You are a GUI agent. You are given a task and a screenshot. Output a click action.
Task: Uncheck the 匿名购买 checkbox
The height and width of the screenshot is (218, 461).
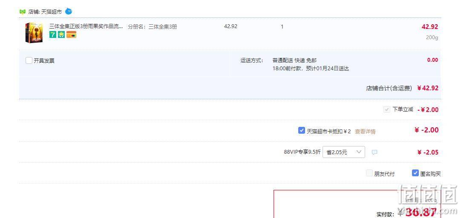point(415,173)
